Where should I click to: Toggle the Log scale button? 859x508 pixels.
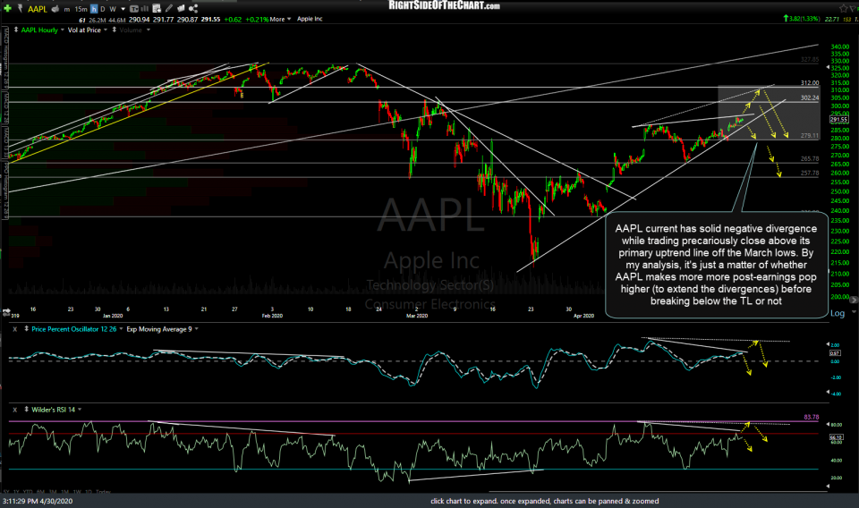click(838, 313)
